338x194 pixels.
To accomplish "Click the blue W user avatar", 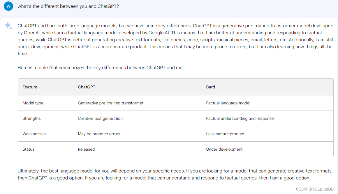I will [x=8, y=6].
